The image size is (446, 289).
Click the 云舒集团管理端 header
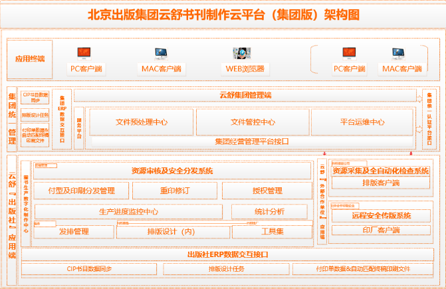[245, 96]
